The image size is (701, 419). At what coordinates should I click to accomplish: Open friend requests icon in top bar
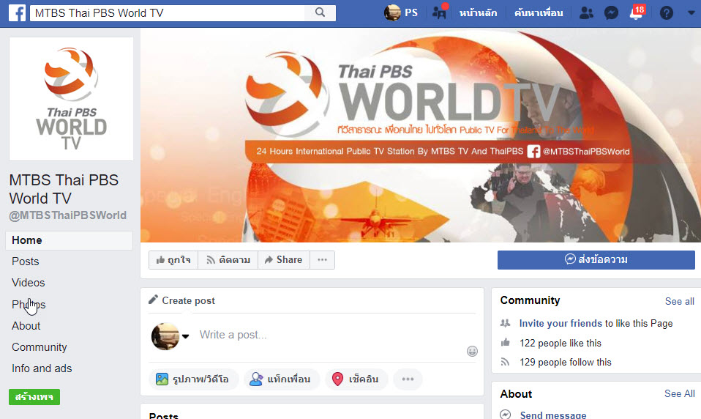coord(586,13)
